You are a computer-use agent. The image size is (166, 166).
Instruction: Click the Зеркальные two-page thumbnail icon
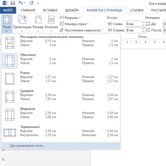point(10,133)
